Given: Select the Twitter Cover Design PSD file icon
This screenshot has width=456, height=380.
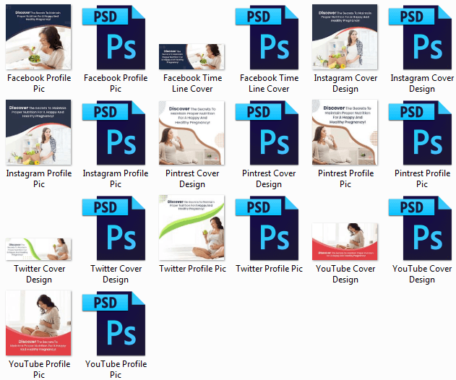Looking at the screenshot, I should pyautogui.click(x=113, y=228).
